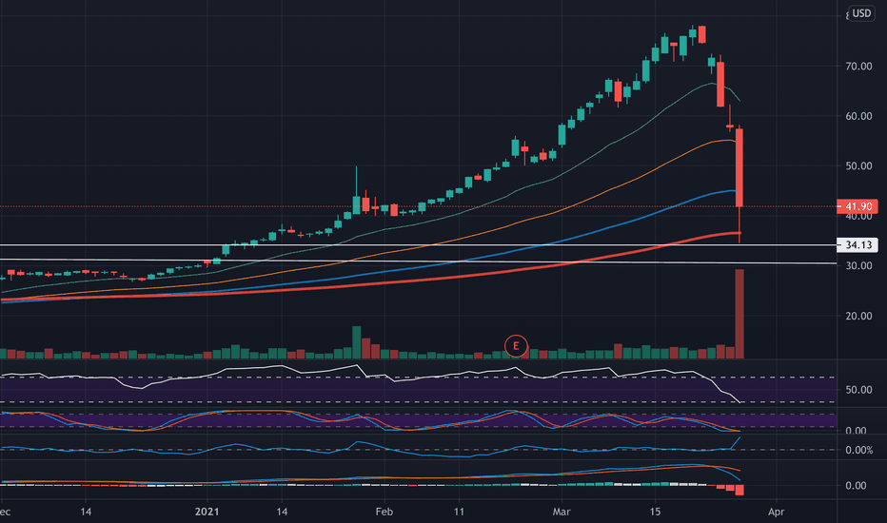The image size is (887, 523).
Task: Click the Feb label on the time axis
Action: [x=384, y=512]
